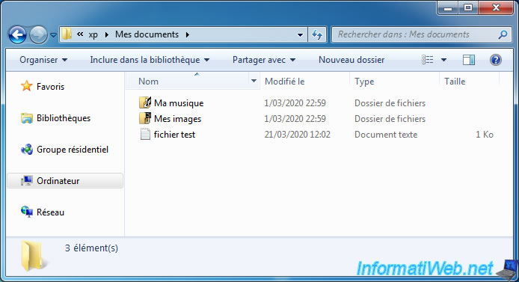Click Dossier de fichiers for Mes images
519x282 pixels.
tap(390, 119)
